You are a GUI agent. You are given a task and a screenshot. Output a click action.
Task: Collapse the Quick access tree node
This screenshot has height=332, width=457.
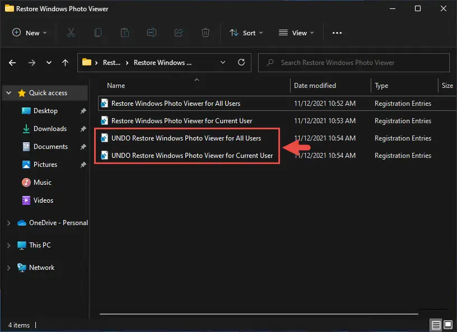pyautogui.click(x=9, y=93)
